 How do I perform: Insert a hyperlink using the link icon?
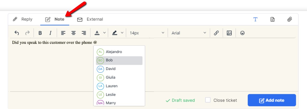click(216, 33)
